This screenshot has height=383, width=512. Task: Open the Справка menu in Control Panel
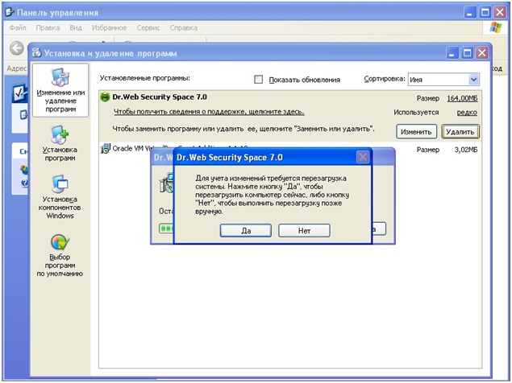pyautogui.click(x=183, y=27)
